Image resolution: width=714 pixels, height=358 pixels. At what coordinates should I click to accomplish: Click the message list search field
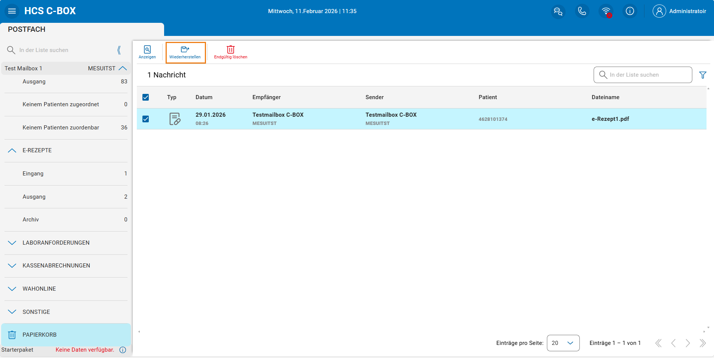point(643,75)
